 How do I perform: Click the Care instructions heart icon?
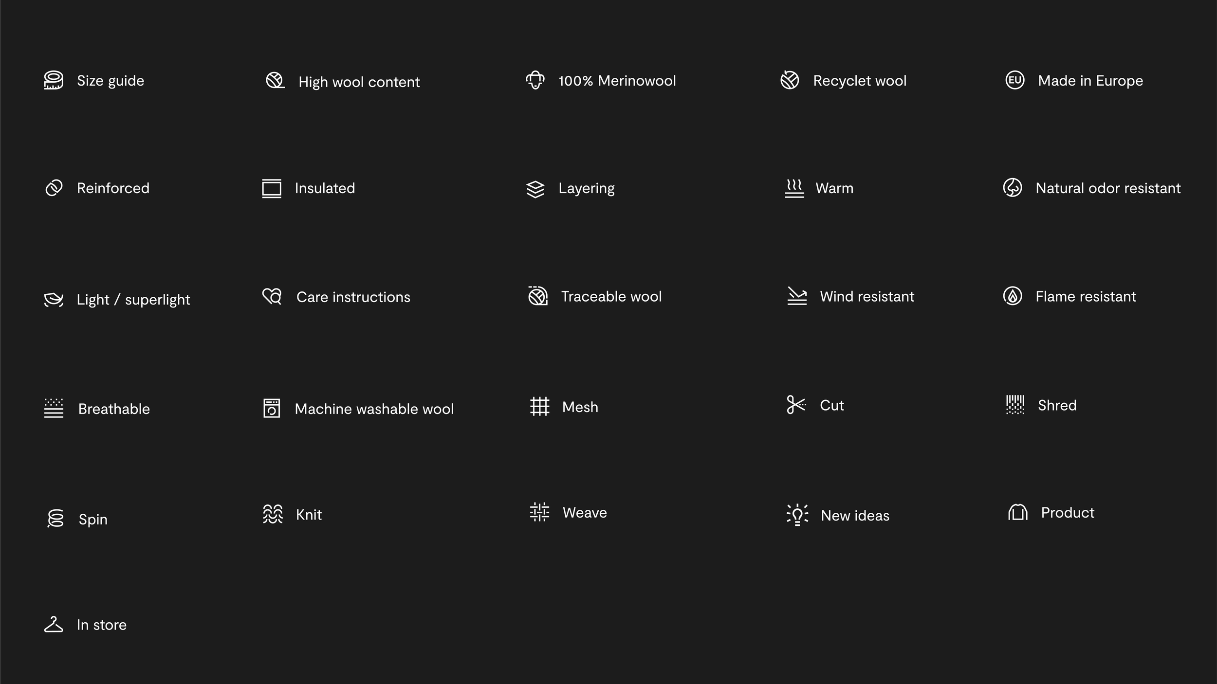click(272, 296)
